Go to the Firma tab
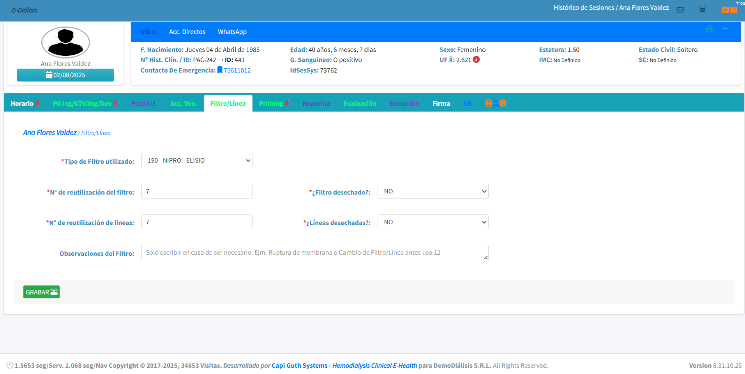 pyautogui.click(x=441, y=104)
